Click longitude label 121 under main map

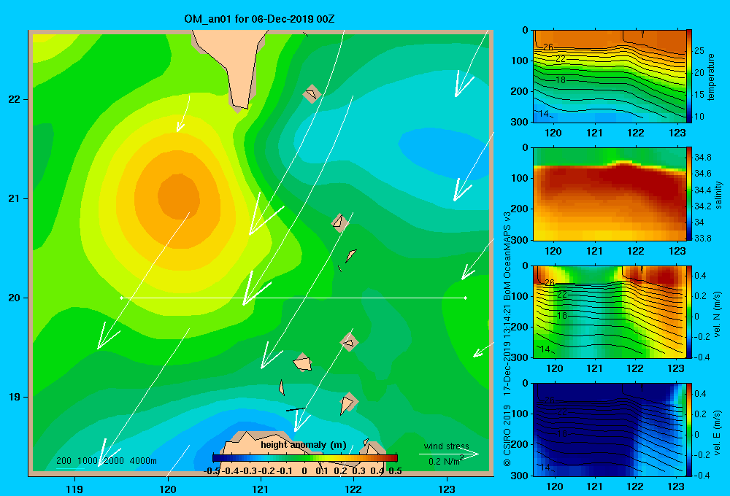(x=261, y=489)
